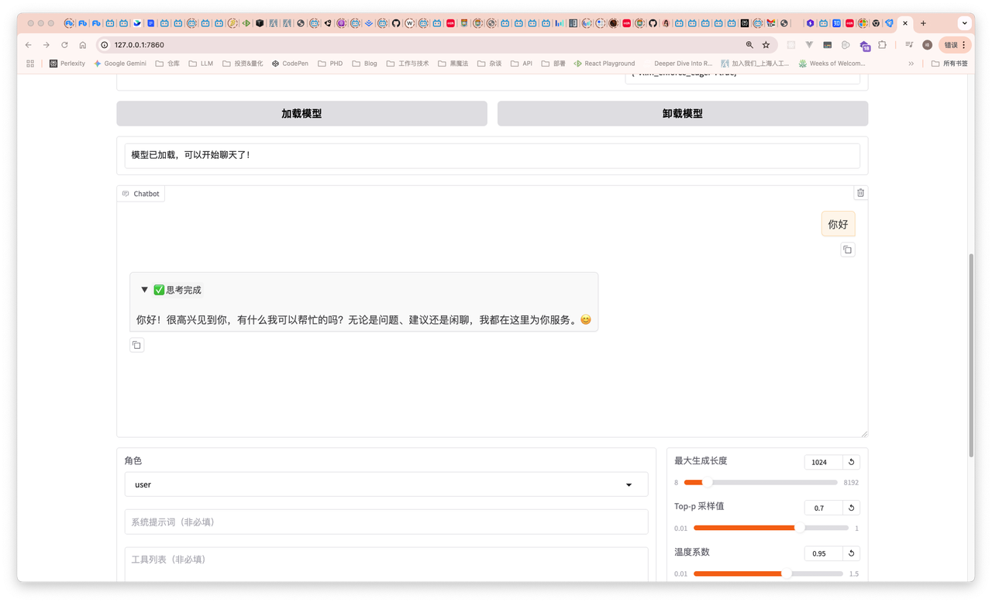
Task: Open the API bookmark folder
Action: click(x=522, y=64)
